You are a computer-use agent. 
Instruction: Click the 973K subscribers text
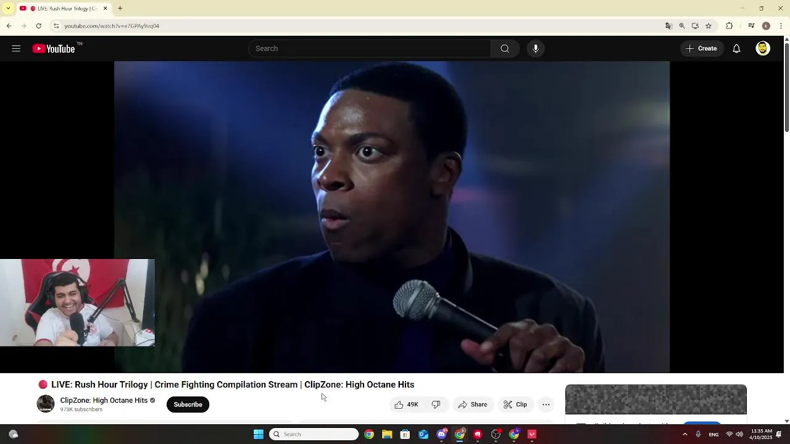point(81,409)
